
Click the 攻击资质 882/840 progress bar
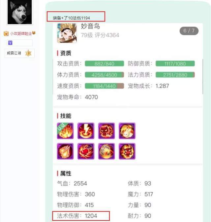(x=105, y=64)
